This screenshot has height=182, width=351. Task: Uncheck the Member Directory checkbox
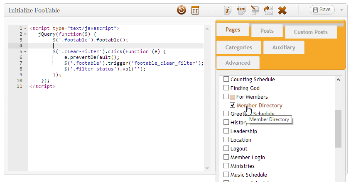[x=232, y=105]
